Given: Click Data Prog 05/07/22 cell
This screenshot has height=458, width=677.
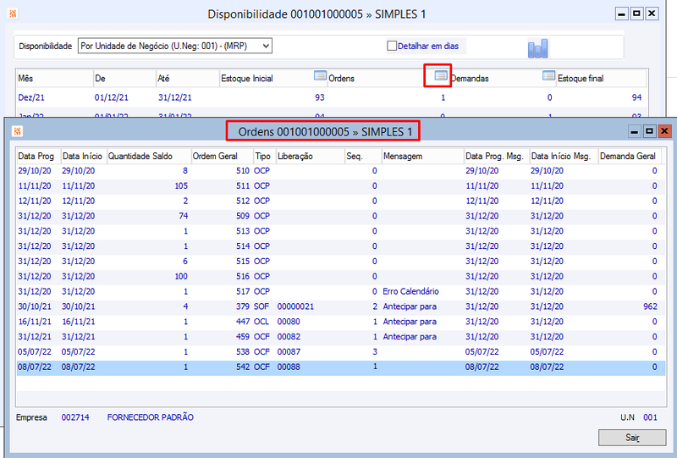Looking at the screenshot, I should [35, 352].
